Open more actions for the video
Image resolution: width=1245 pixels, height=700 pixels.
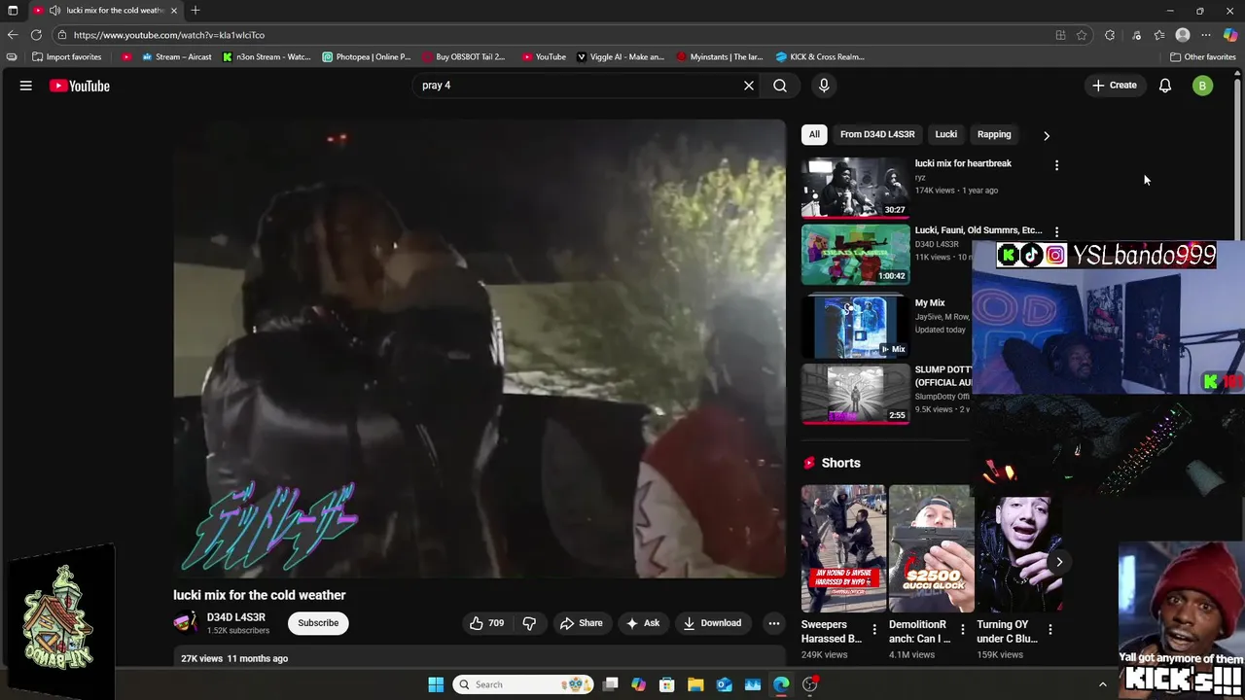pos(774,623)
